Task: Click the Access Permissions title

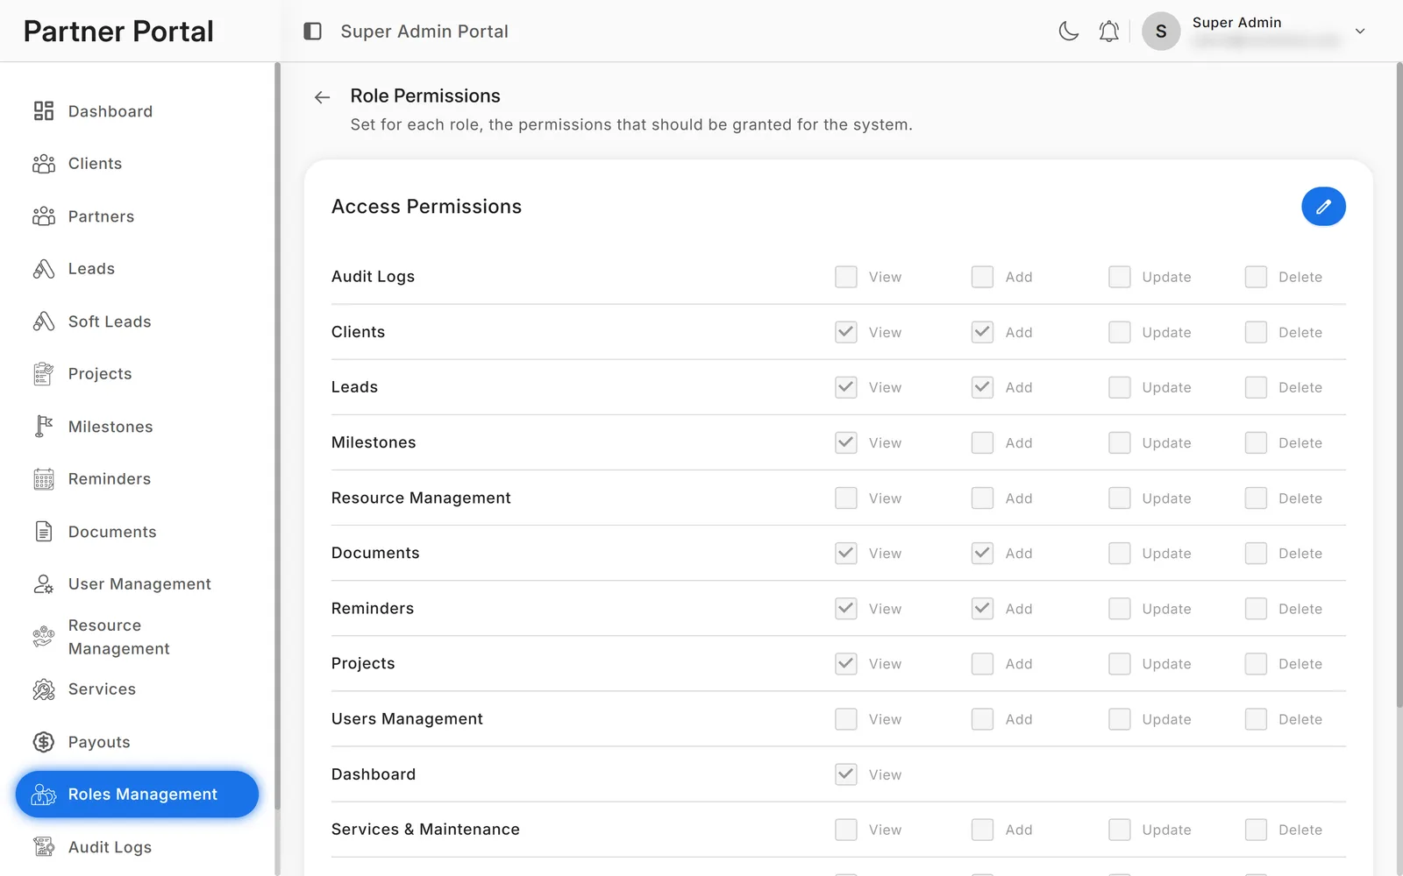Action: [426, 207]
